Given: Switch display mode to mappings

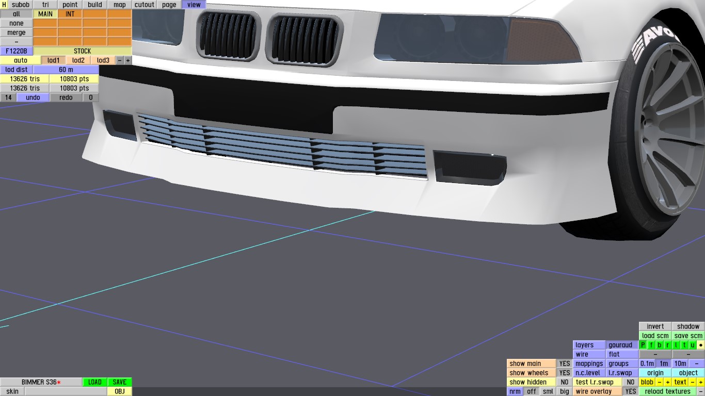Looking at the screenshot, I should 589,364.
